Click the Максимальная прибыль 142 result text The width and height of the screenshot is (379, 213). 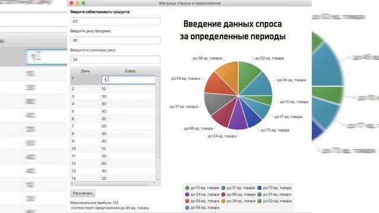click(x=95, y=202)
